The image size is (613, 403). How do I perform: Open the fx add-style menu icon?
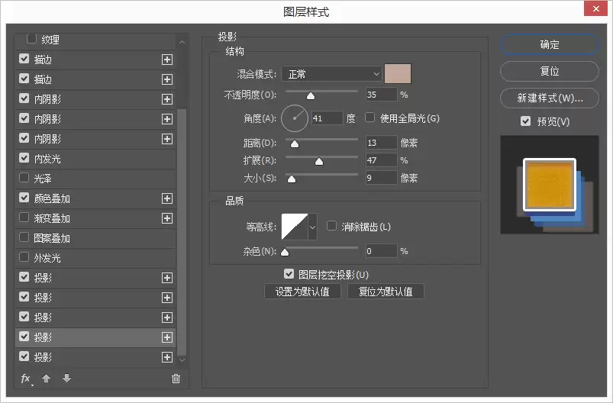click(x=26, y=379)
